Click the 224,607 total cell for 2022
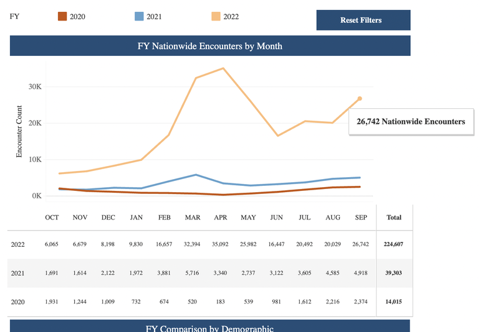This screenshot has width=480, height=332. [393, 244]
